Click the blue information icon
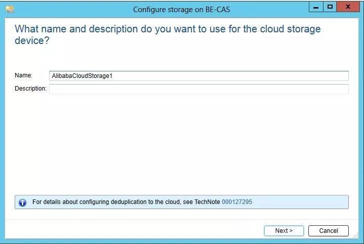The image size is (364, 244). [x=22, y=202]
